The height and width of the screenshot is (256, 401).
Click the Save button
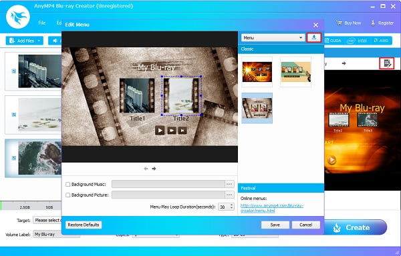[275, 225]
